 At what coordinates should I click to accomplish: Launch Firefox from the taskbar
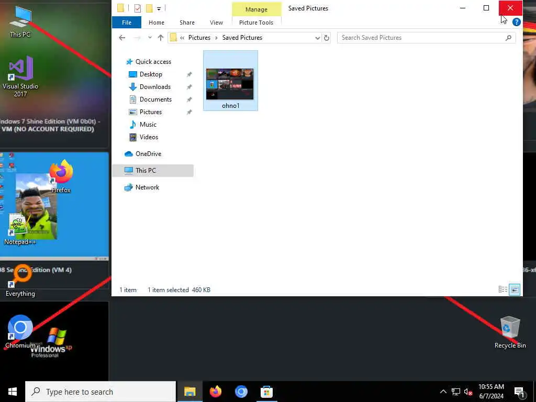click(215, 392)
